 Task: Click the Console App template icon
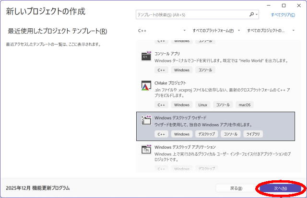(x=146, y=56)
